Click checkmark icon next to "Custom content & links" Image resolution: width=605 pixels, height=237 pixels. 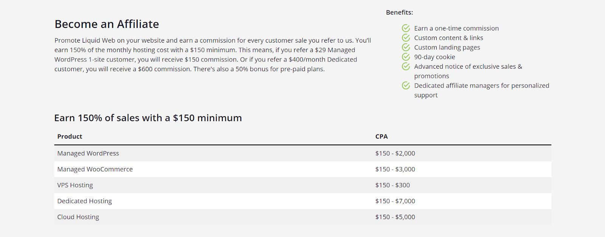tap(406, 38)
